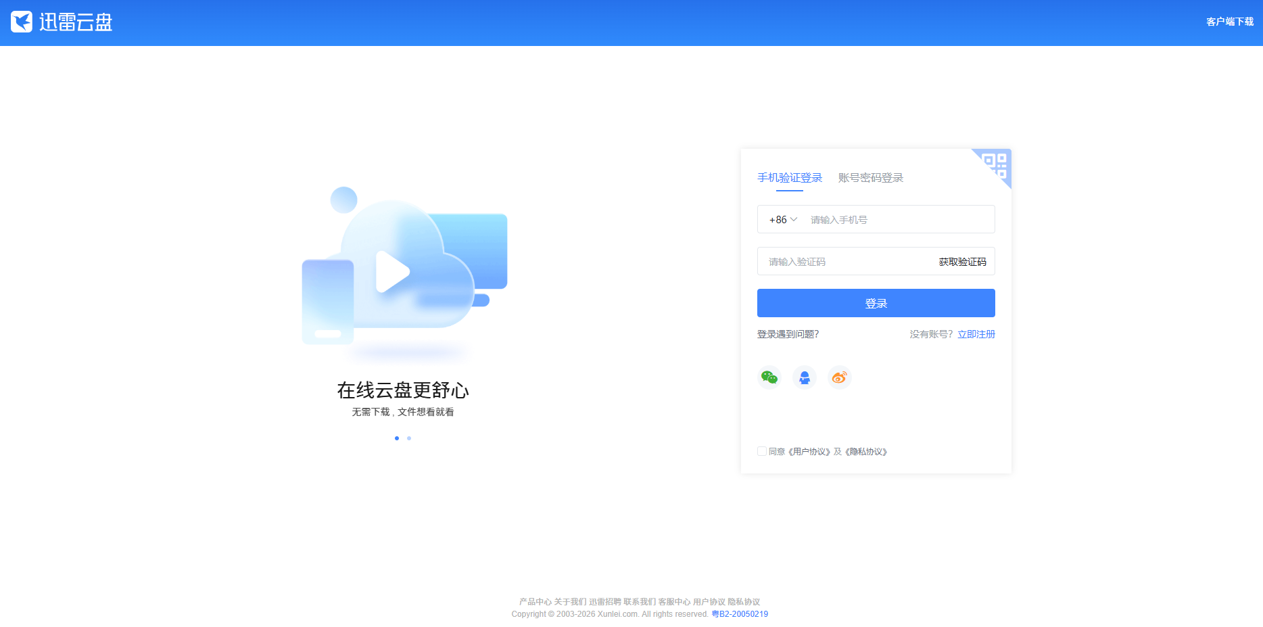This screenshot has width=1263, height=627.
Task: Select the 手机验证登录 tab
Action: tap(790, 178)
